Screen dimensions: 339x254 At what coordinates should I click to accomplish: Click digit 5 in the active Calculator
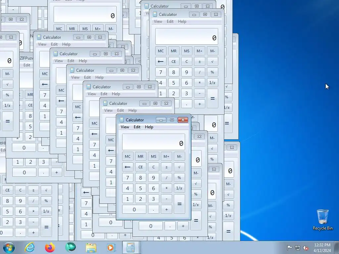tap(140, 188)
